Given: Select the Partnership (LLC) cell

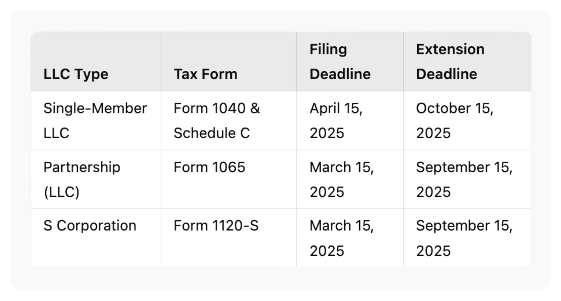Looking at the screenshot, I should coord(82,179).
